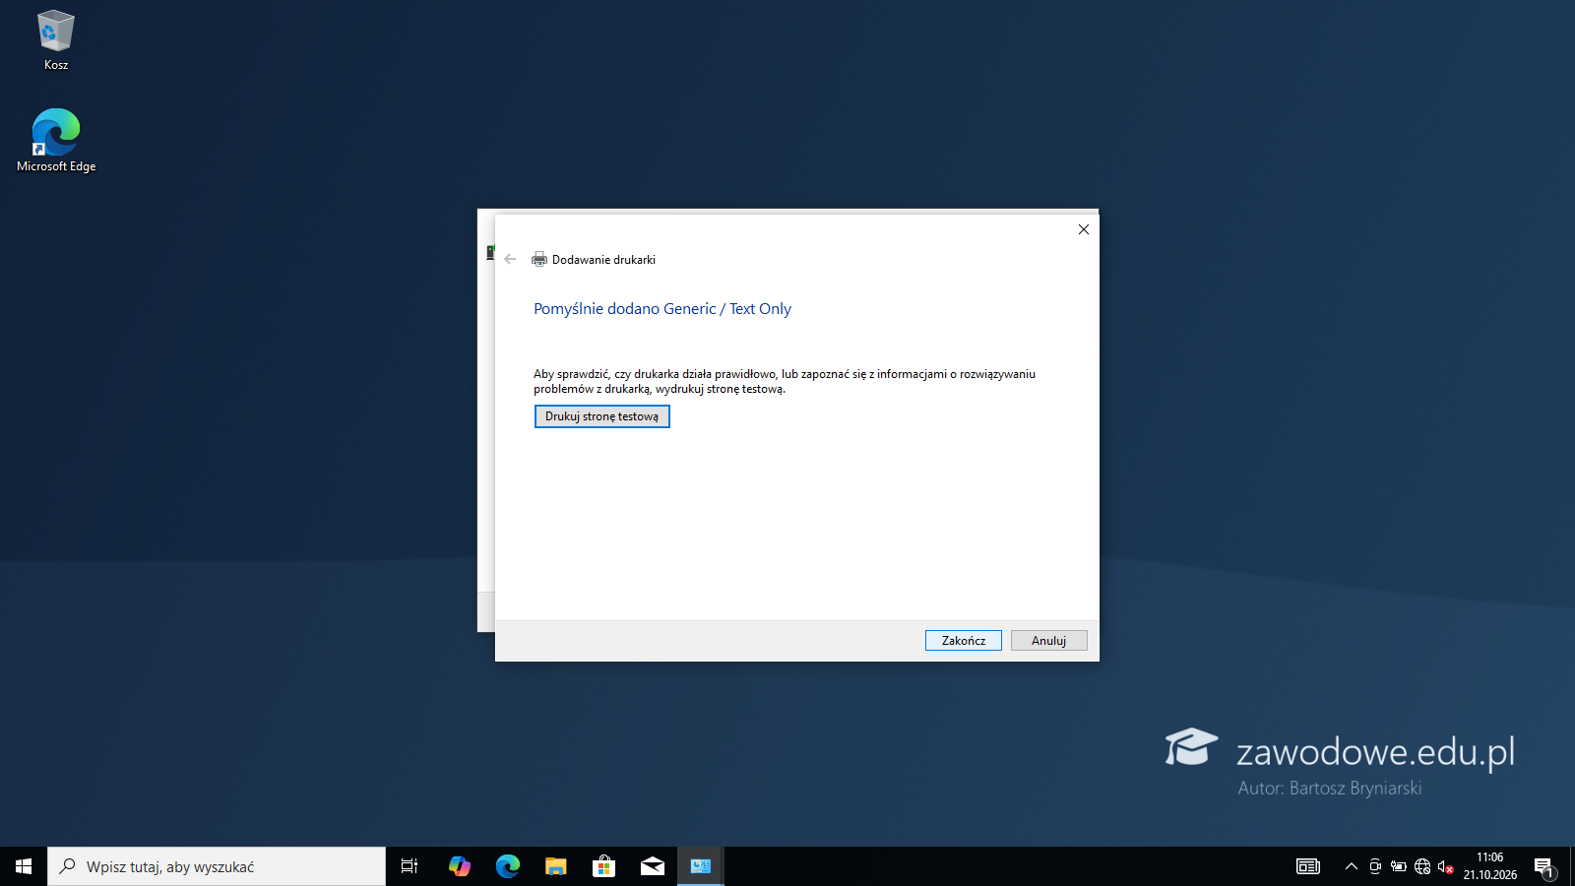Focus the taskbar search box
The height and width of the screenshot is (886, 1575).
click(217, 866)
